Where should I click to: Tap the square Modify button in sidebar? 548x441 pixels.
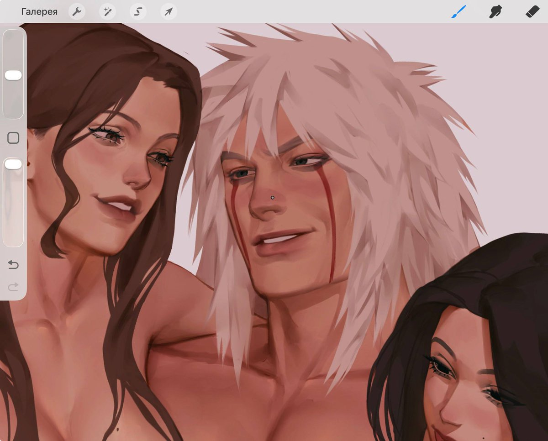coord(13,138)
